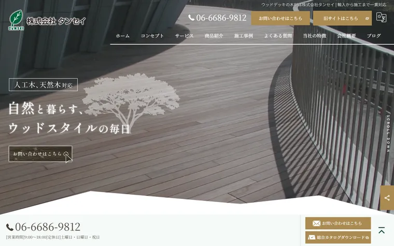Click footer お問い合わせはこちら mail button
The width and height of the screenshot is (394, 246).
(338, 223)
